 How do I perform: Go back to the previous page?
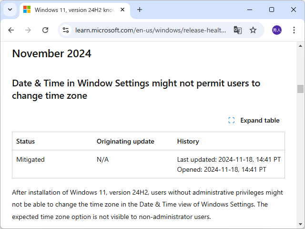[11, 30]
